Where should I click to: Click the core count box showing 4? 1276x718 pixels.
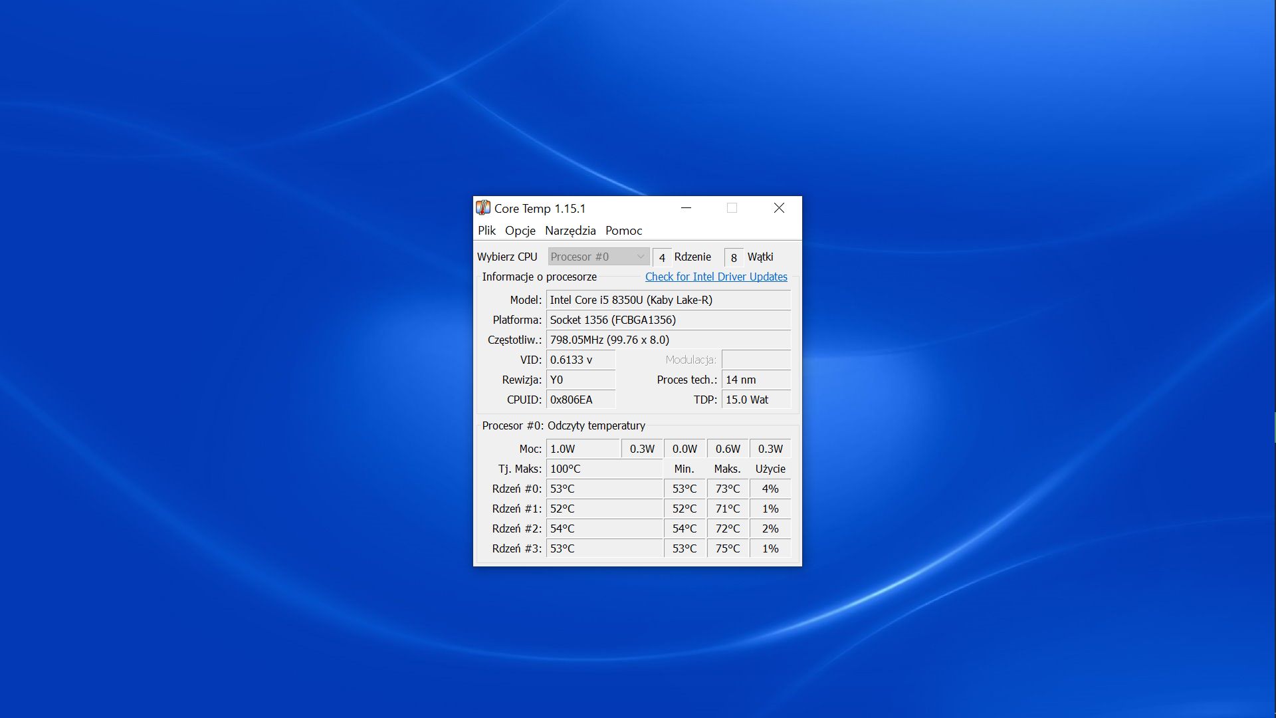(662, 257)
